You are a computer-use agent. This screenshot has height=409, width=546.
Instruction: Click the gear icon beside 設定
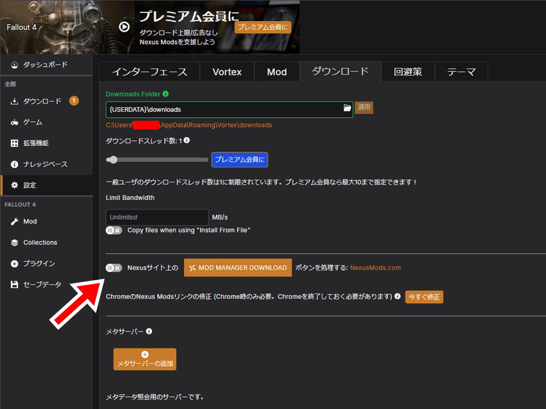[x=14, y=185]
